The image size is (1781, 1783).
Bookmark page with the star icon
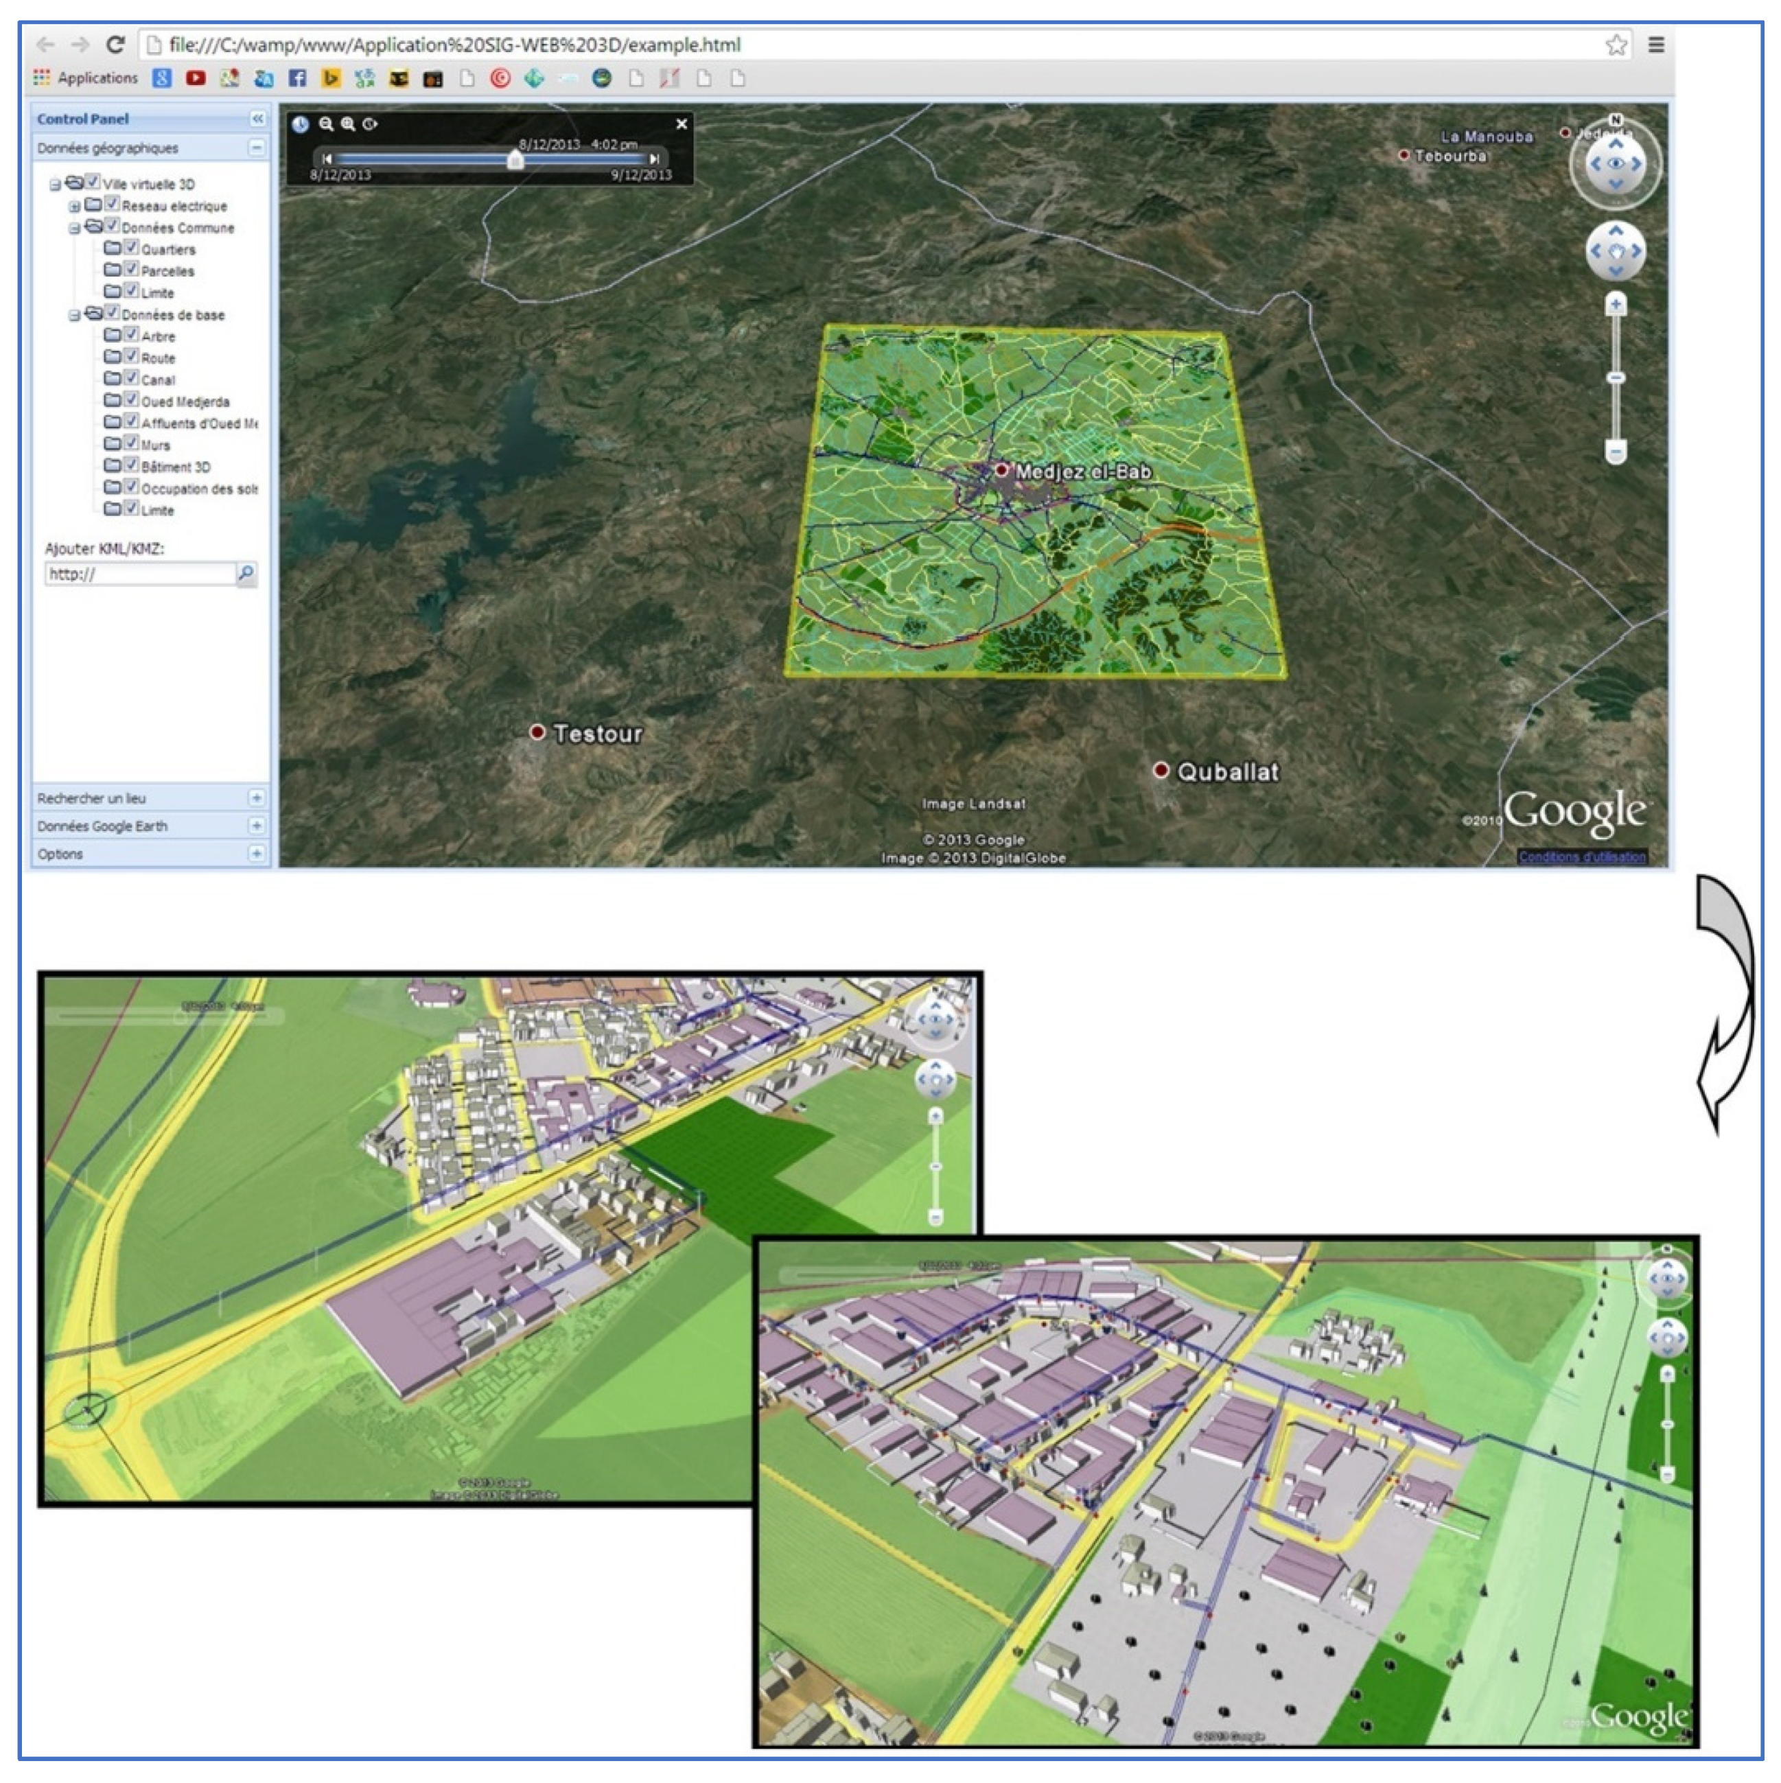pos(1616,45)
